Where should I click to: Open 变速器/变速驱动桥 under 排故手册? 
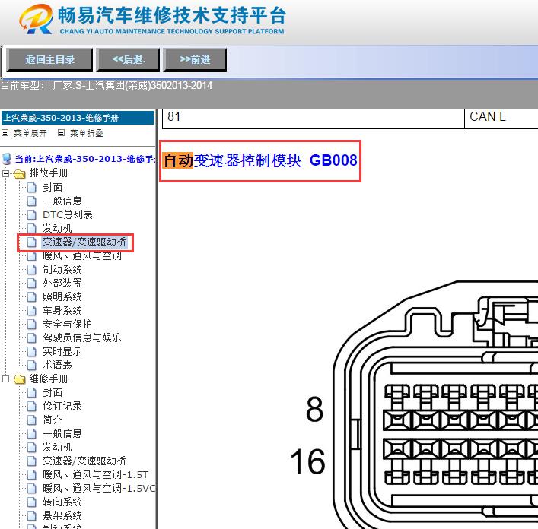pyautogui.click(x=87, y=242)
